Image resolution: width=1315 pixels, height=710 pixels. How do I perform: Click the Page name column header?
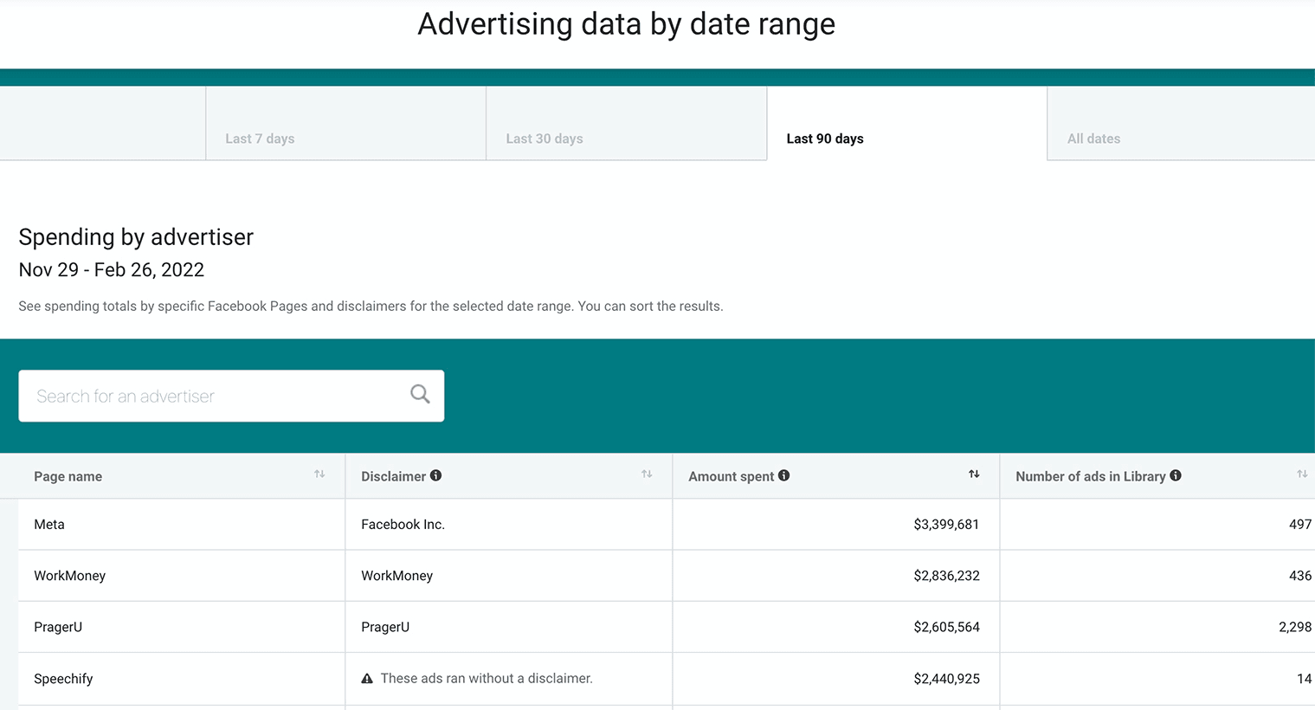[x=68, y=476]
